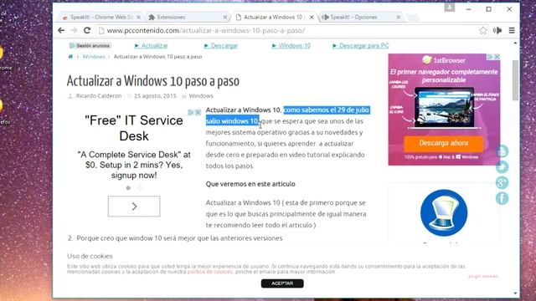Click the Descargar ad link
The height and width of the screenshot is (301, 536).
tap(224, 45)
